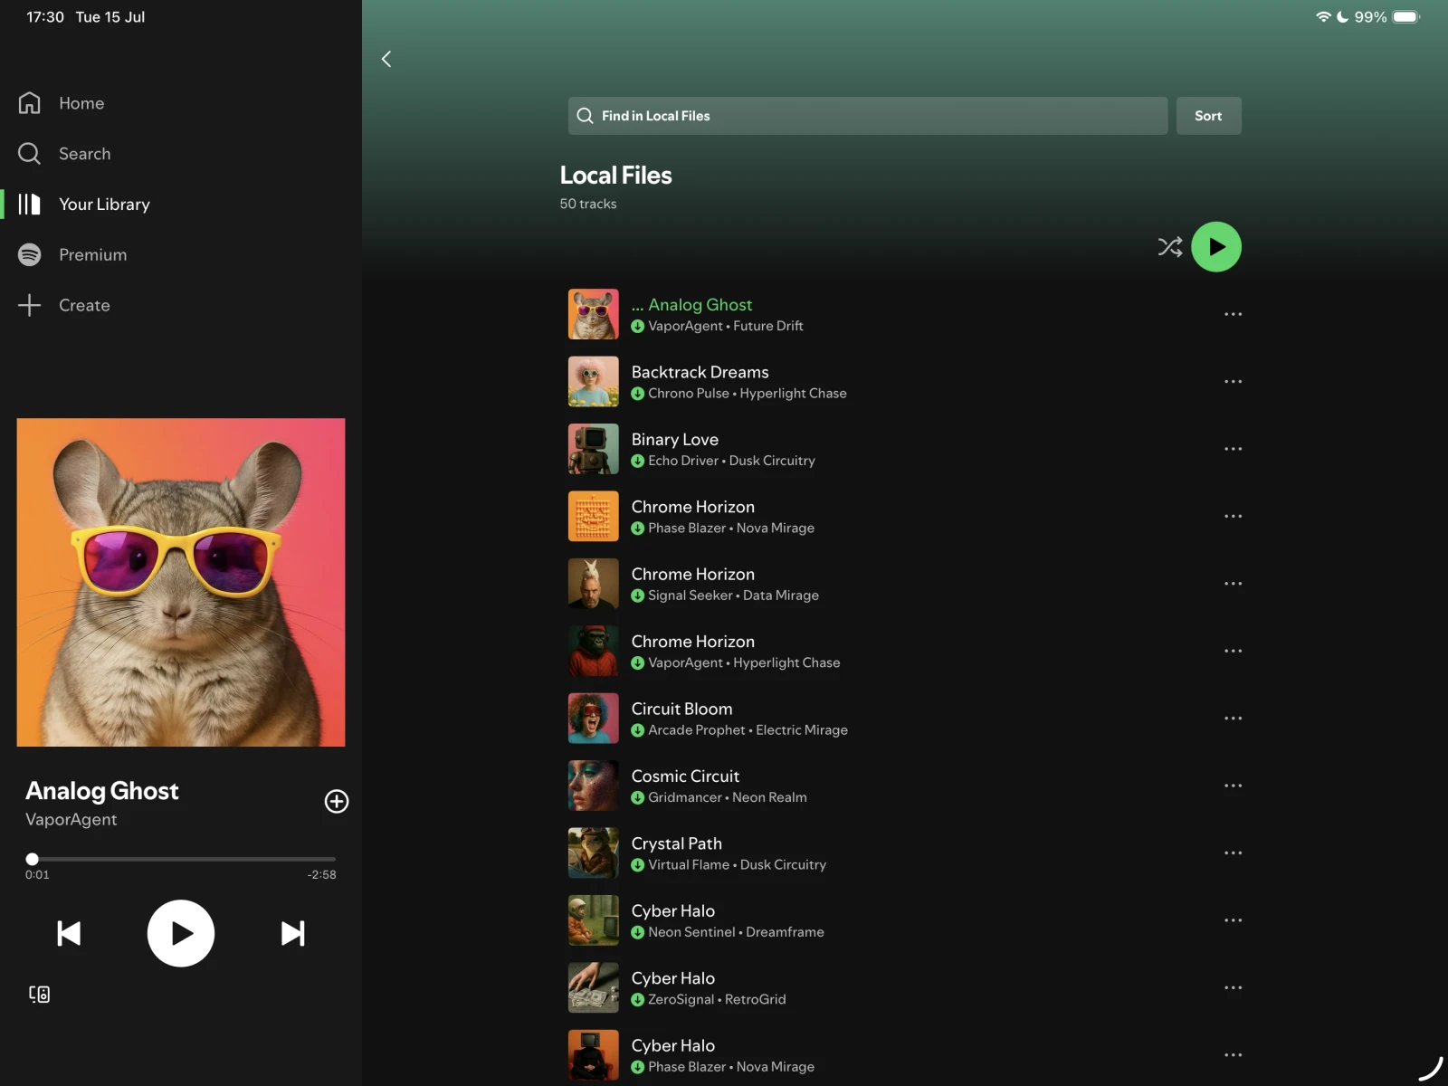
Task: Go to the previous track
Action: point(69,933)
